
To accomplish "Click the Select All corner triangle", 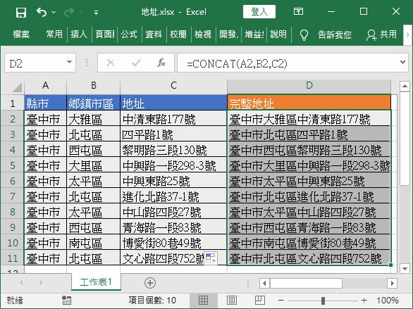I will tap(18, 87).
